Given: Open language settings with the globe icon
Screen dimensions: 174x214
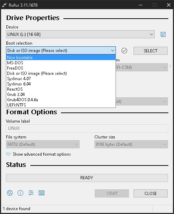Looking at the screenshot, I should point(10,193).
